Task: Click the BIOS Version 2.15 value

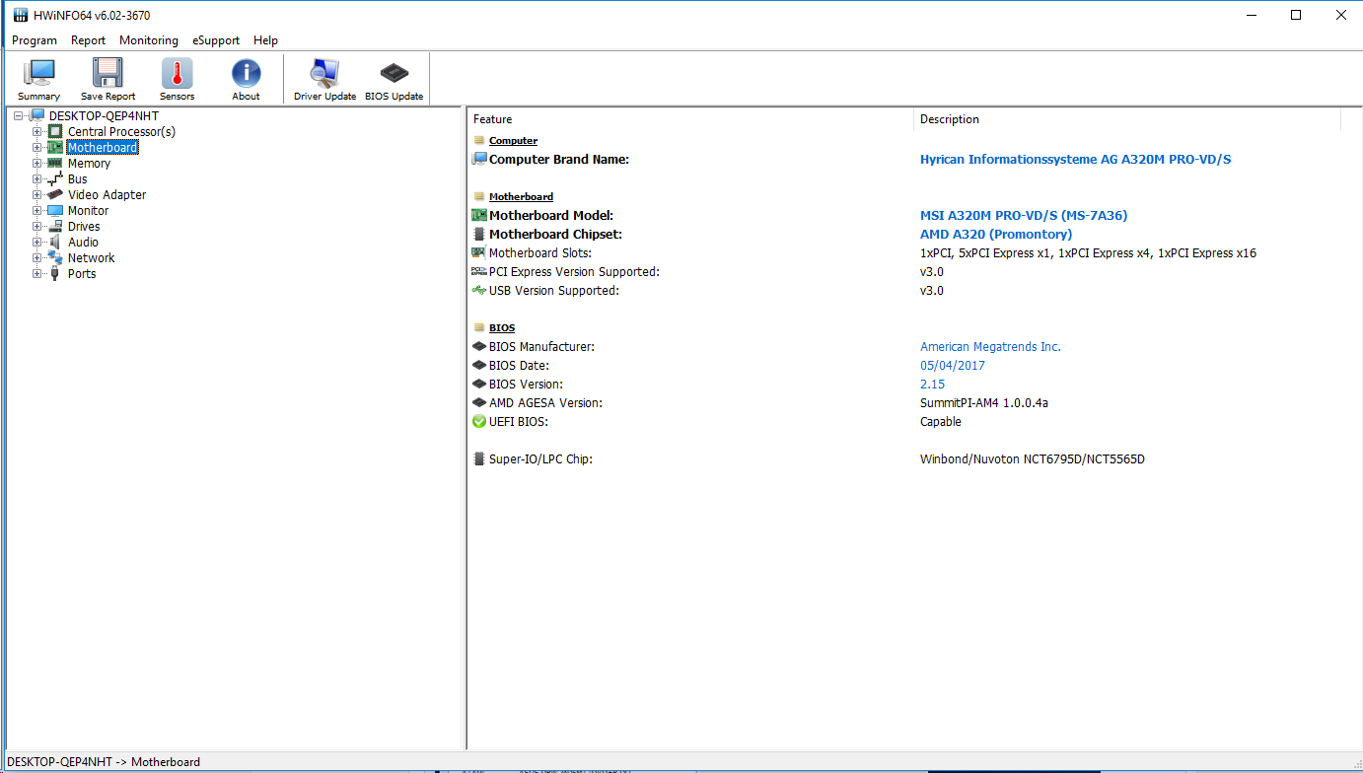Action: click(933, 385)
